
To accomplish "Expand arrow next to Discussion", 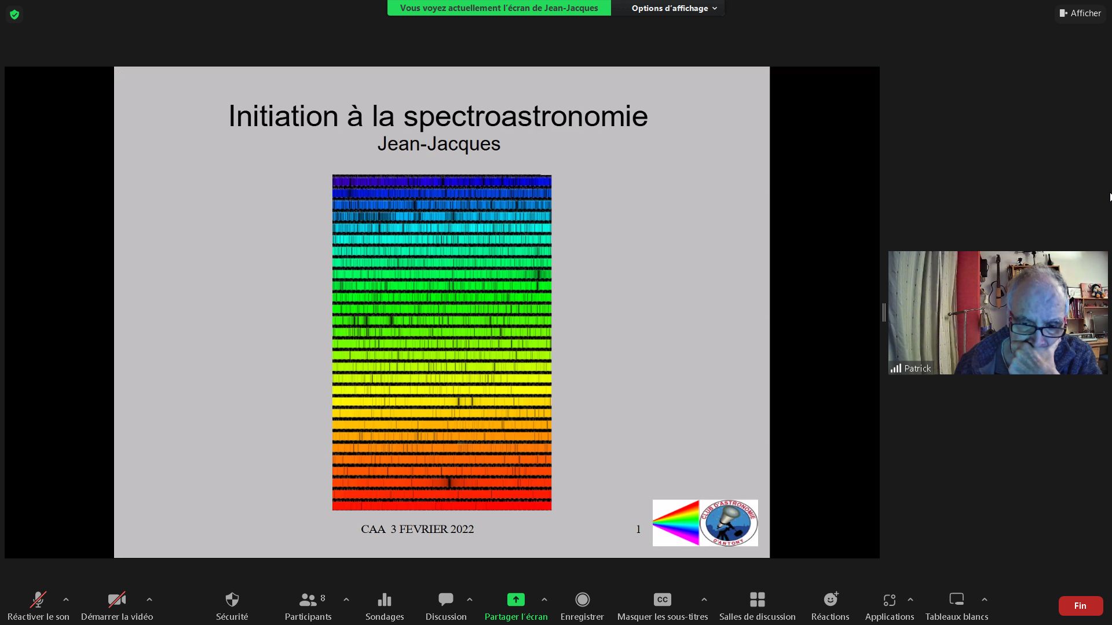I will [470, 600].
